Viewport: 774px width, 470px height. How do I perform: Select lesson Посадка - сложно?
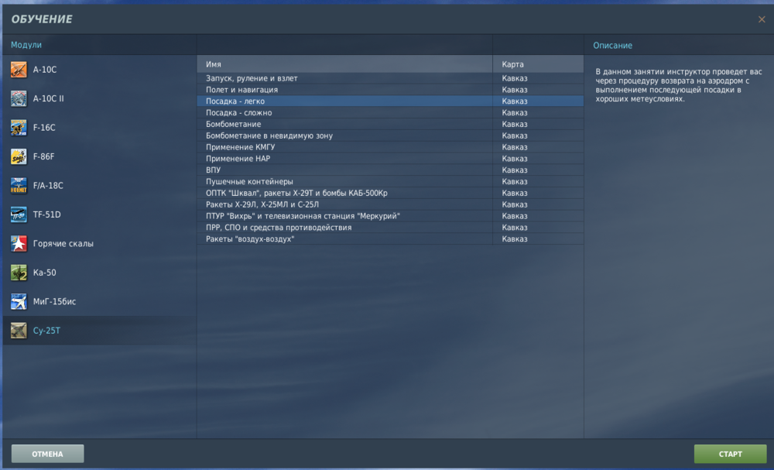point(390,112)
